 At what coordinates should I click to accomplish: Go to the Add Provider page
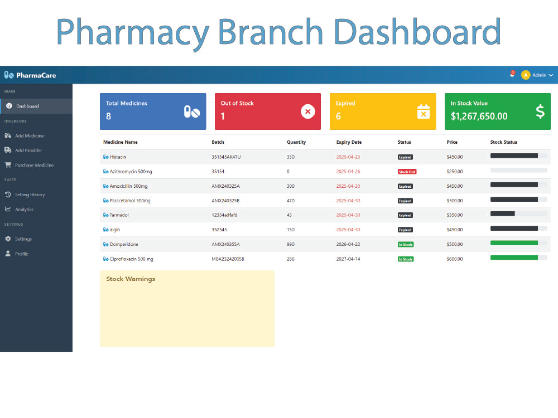pos(36,150)
